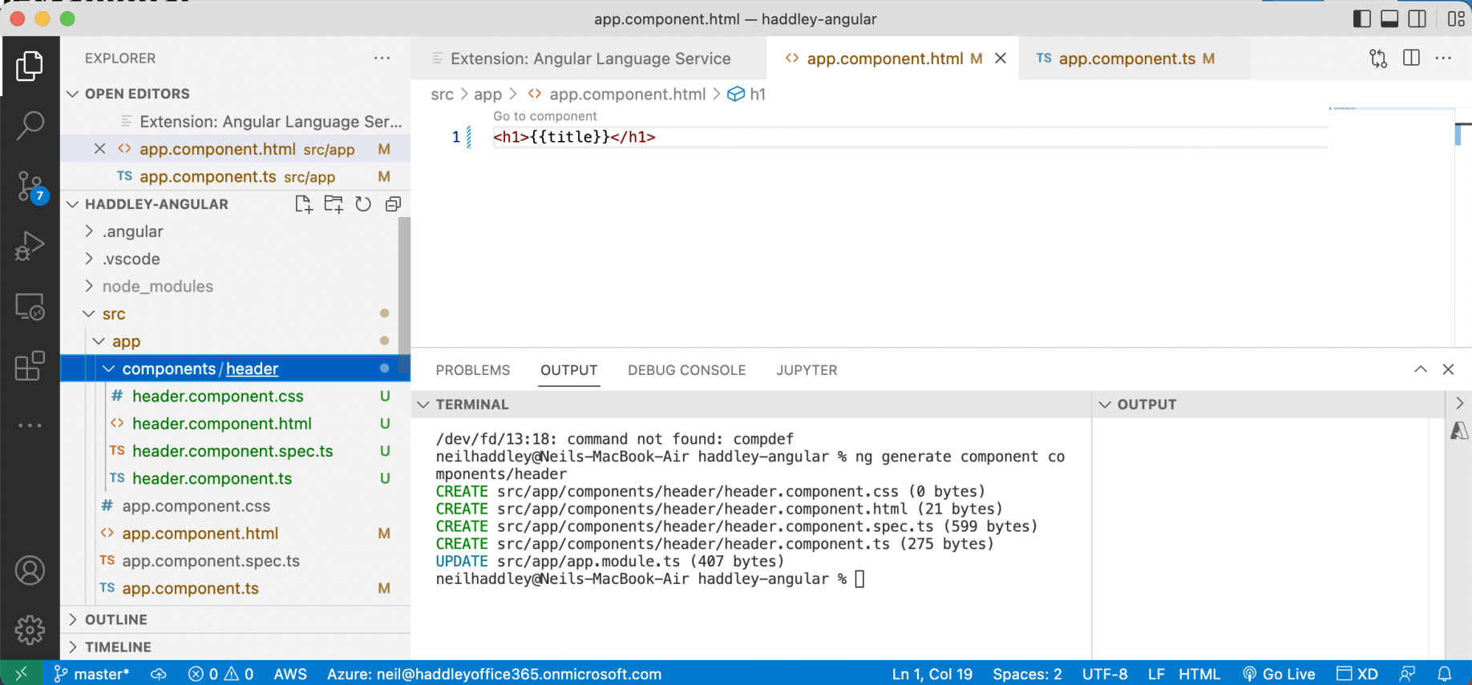Switch to the app.component.ts editor tab
1472x685 pixels.
coord(1126,58)
